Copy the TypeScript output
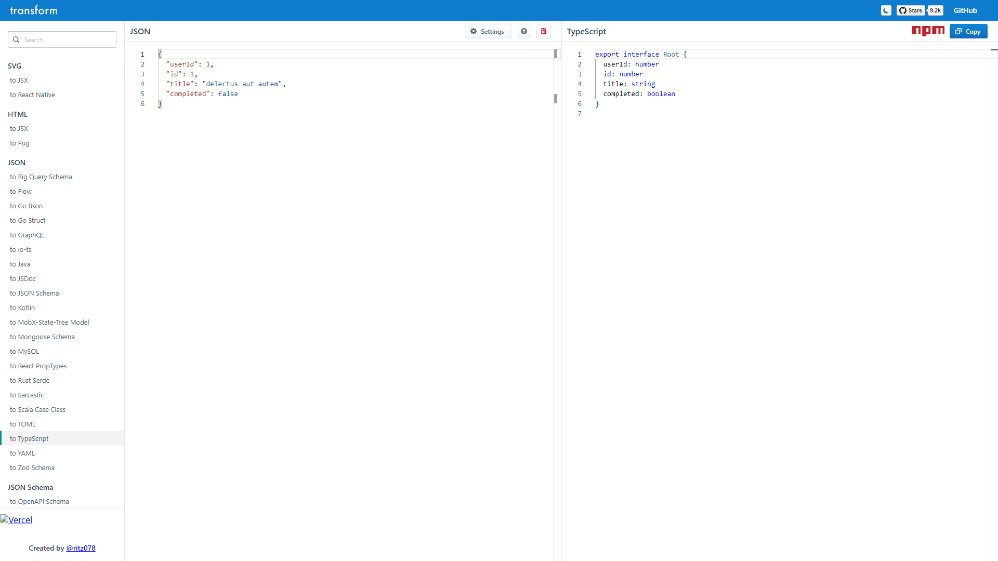The width and height of the screenshot is (998, 561). 968,31
